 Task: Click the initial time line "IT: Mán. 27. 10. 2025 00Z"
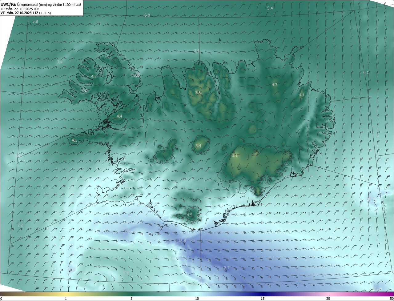[x=20, y=9]
